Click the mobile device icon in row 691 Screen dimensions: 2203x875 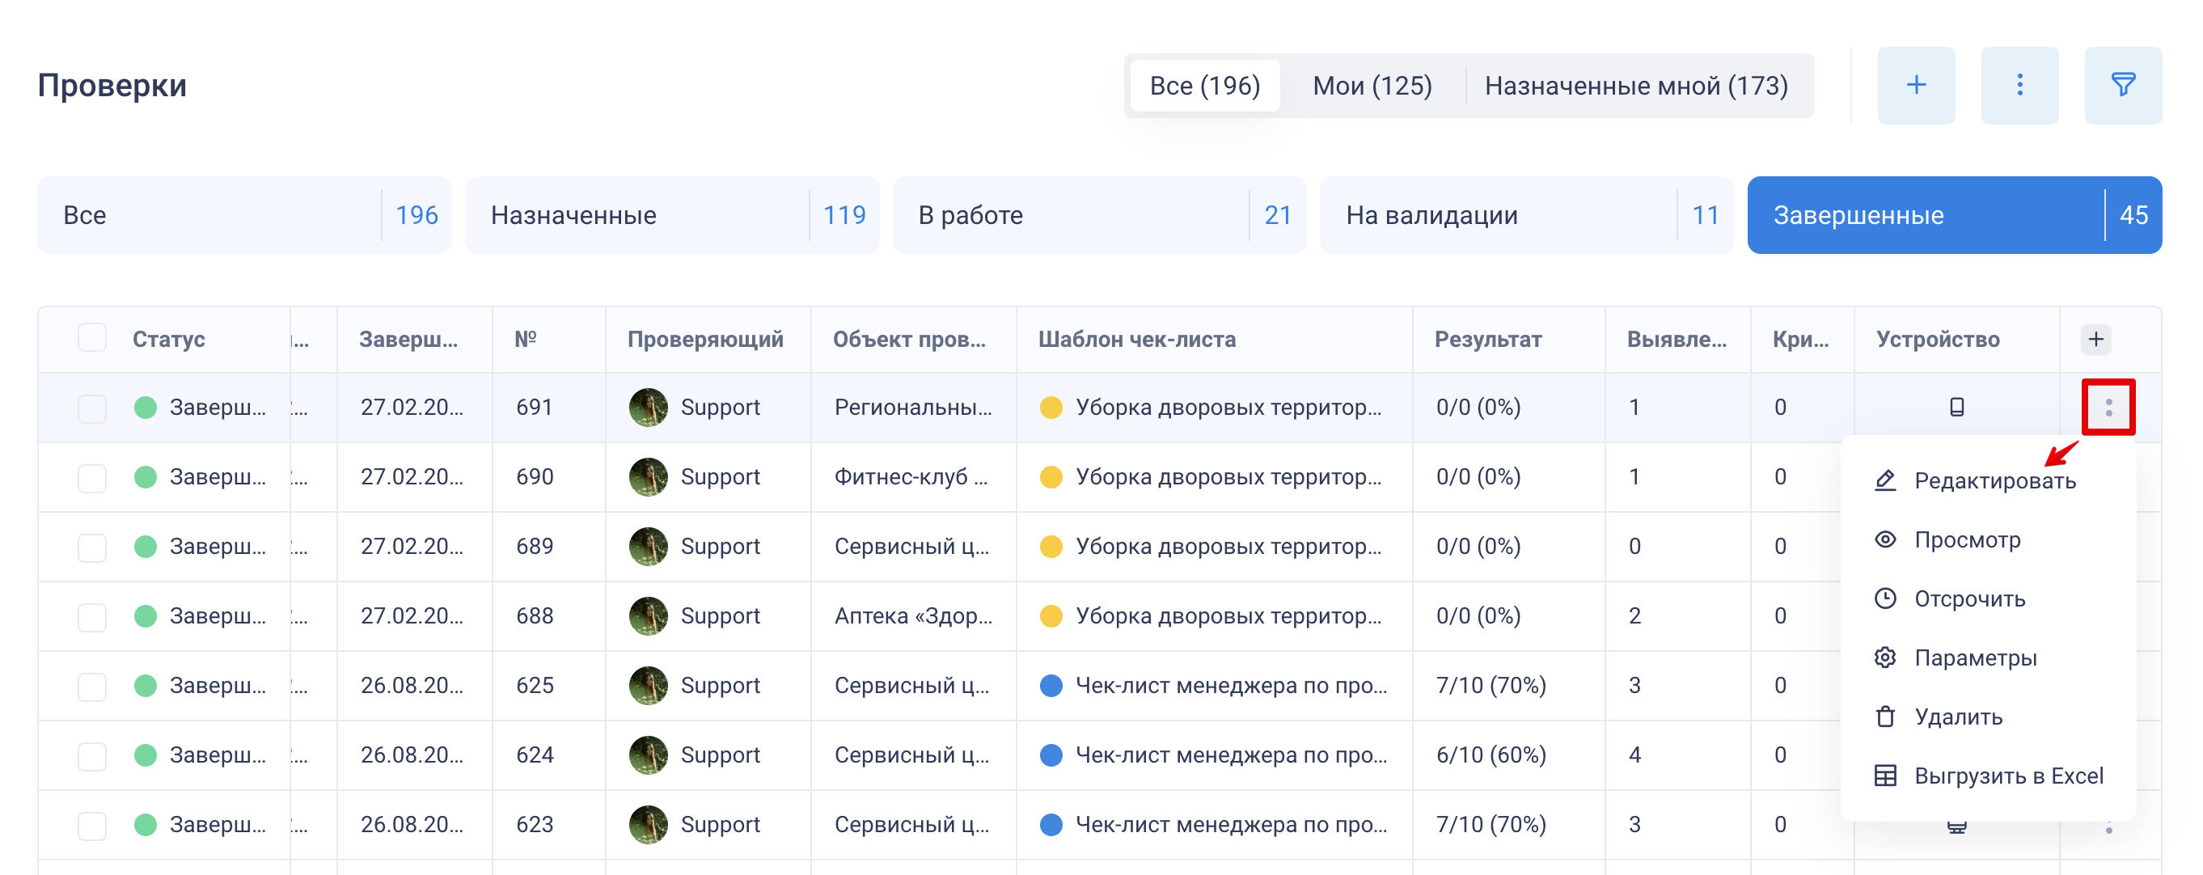click(x=1956, y=407)
